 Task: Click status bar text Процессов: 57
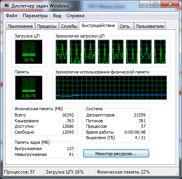point(19,172)
